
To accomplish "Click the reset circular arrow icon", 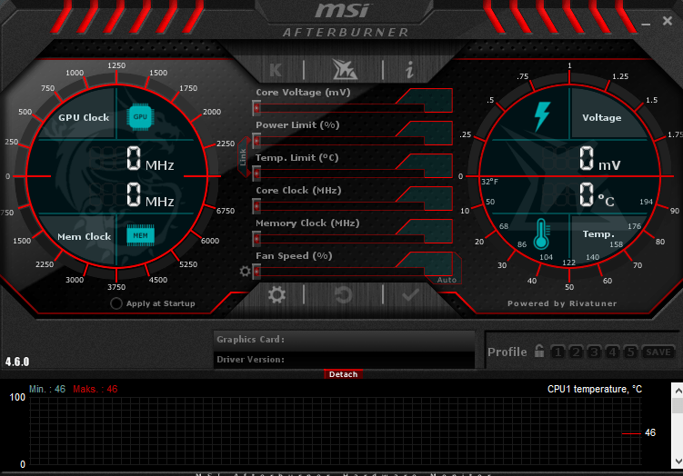I will point(343,295).
